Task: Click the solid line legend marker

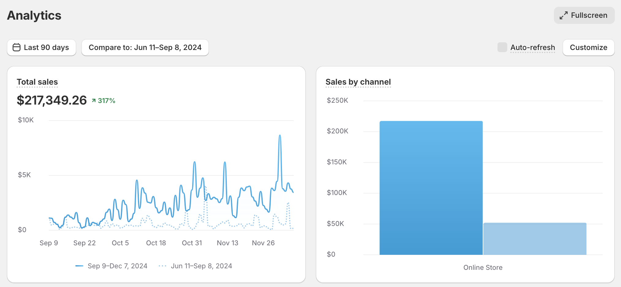Action: pos(79,266)
